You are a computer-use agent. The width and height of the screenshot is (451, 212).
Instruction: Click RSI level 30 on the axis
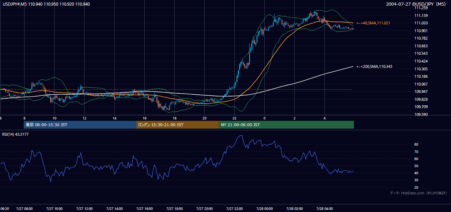[x=416, y=180]
